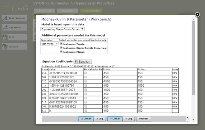This screenshot has height=130, width=205.
Task: Click the C20 Fit Min field showing -1500
Action: click(x=120, y=81)
